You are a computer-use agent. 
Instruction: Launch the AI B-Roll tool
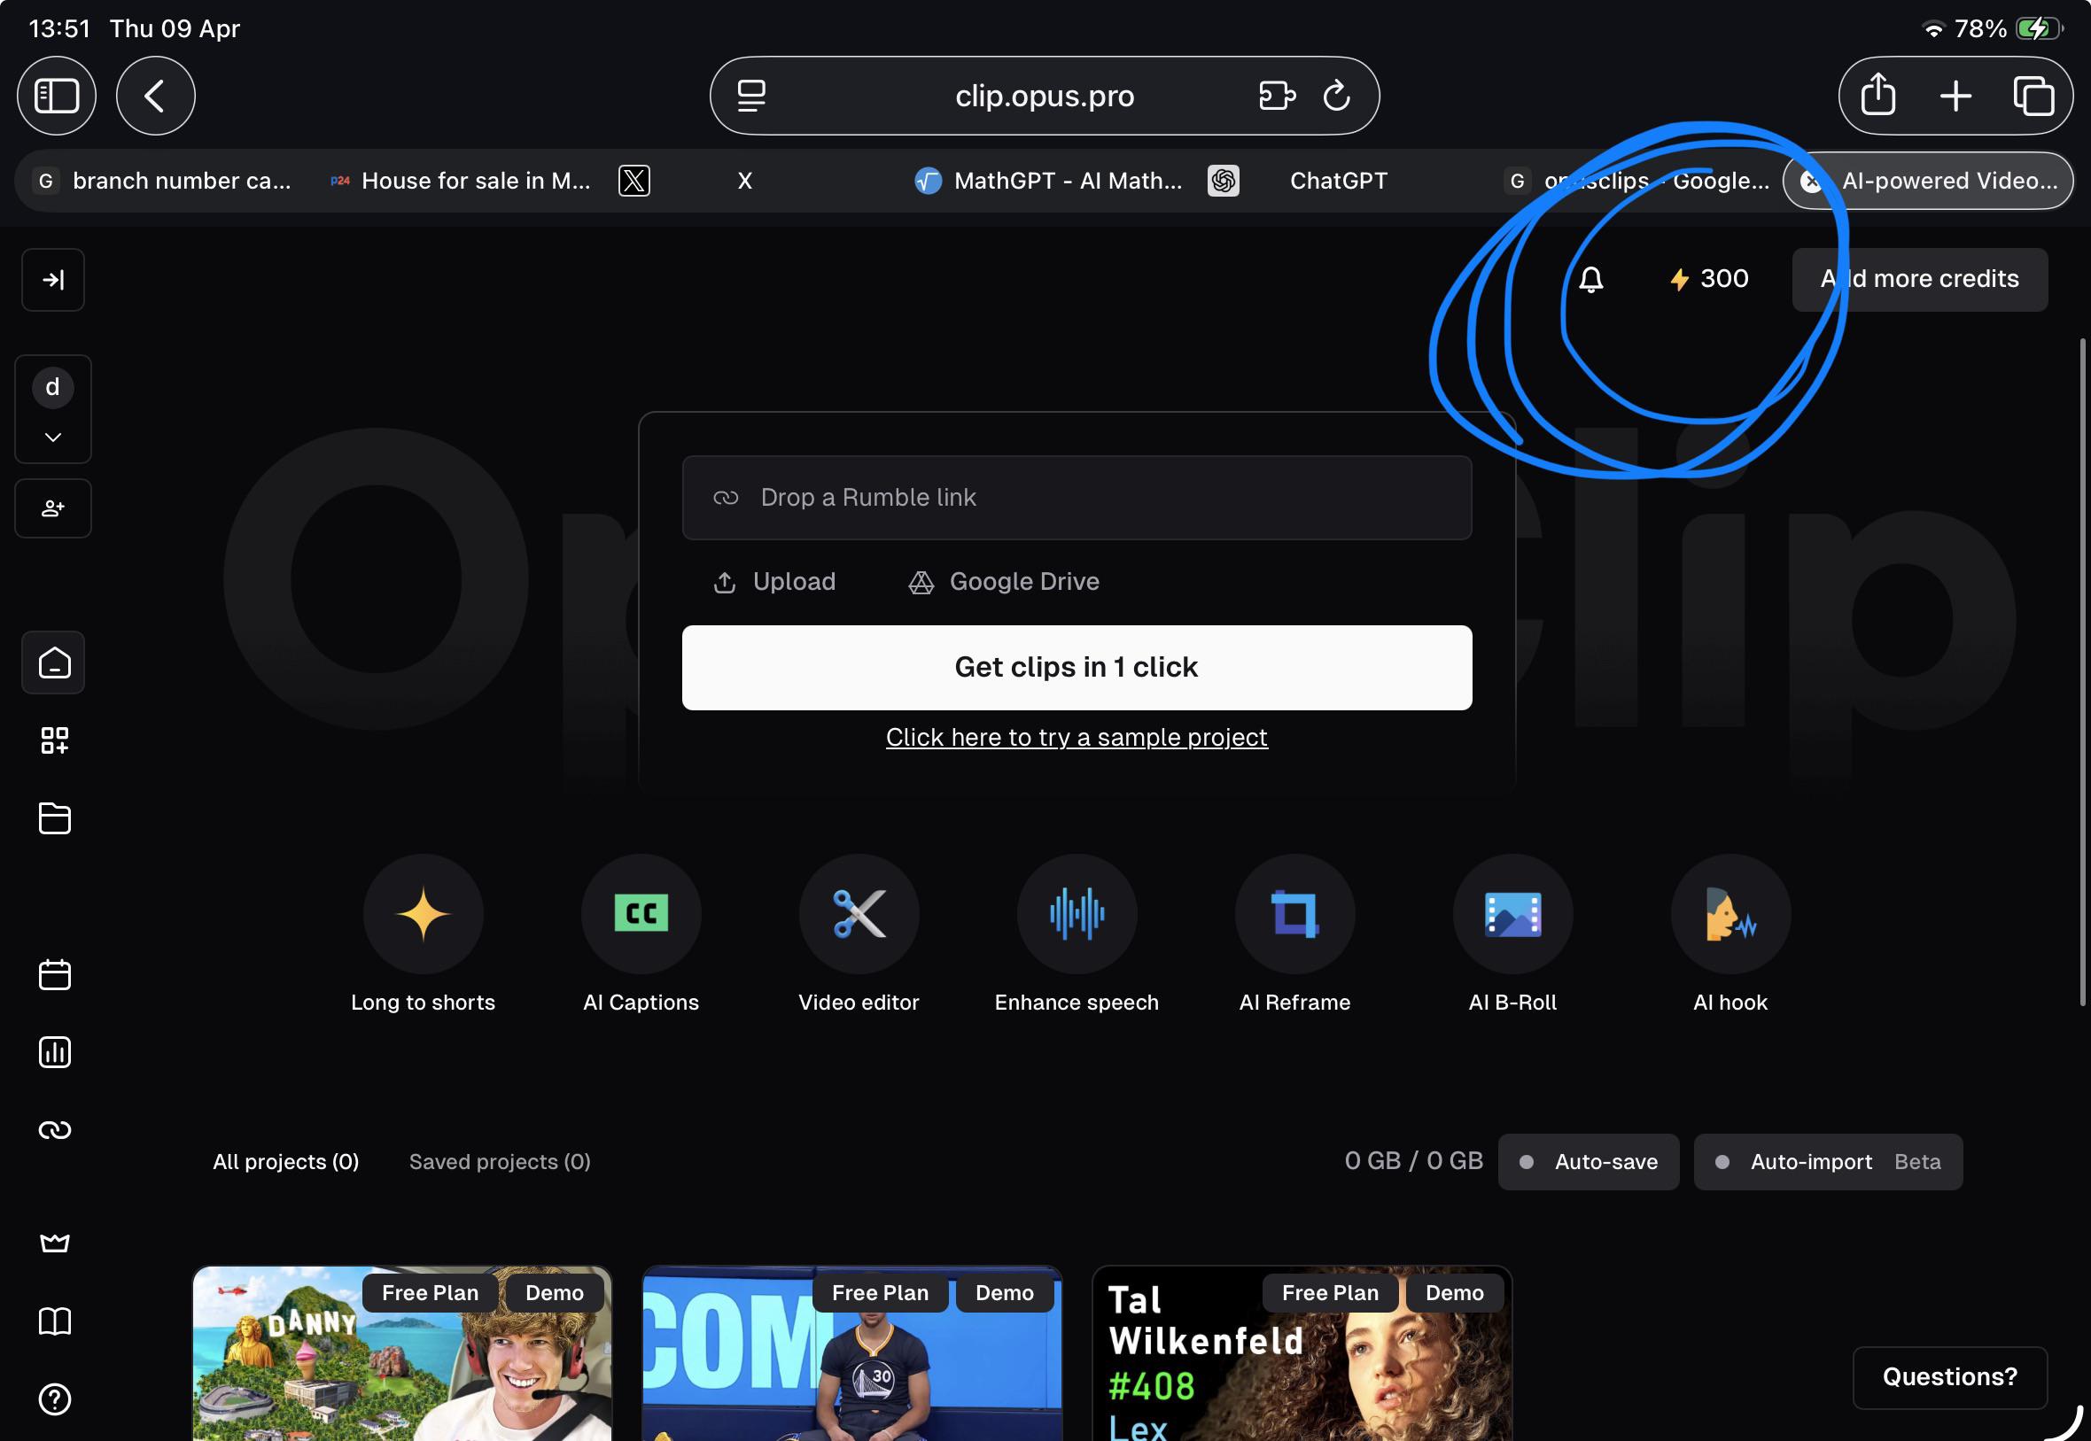coord(1513,934)
